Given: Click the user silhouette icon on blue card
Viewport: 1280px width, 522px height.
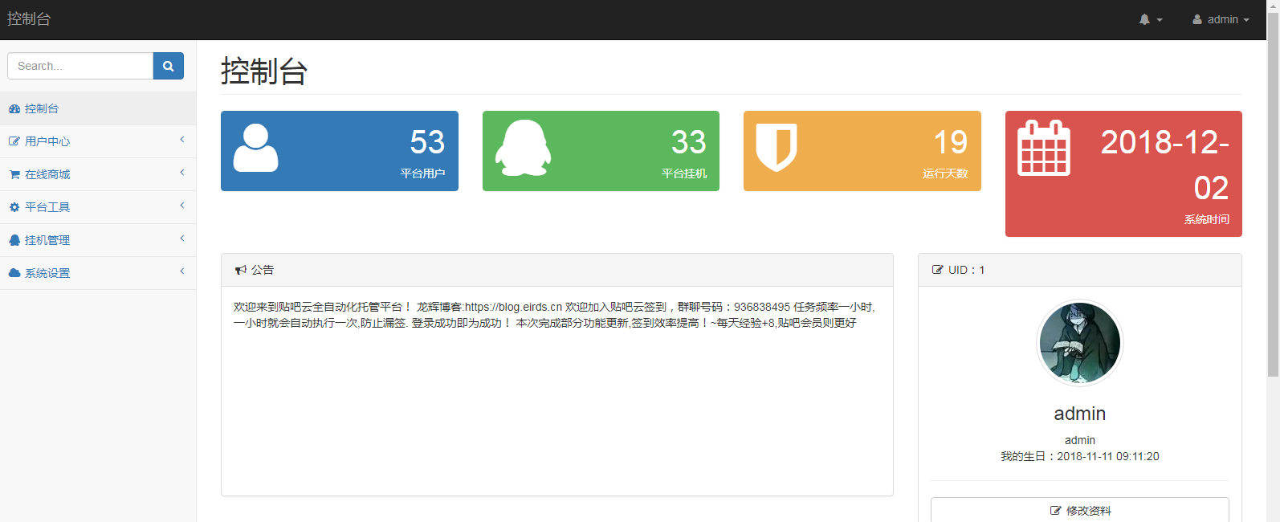Looking at the screenshot, I should [255, 148].
